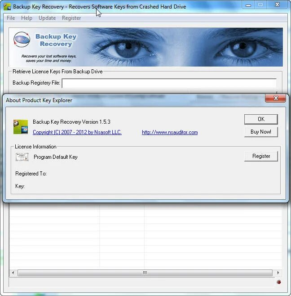Click the 'Key:' label
Image resolution: width=291 pixels, height=296 pixels.
click(20, 186)
